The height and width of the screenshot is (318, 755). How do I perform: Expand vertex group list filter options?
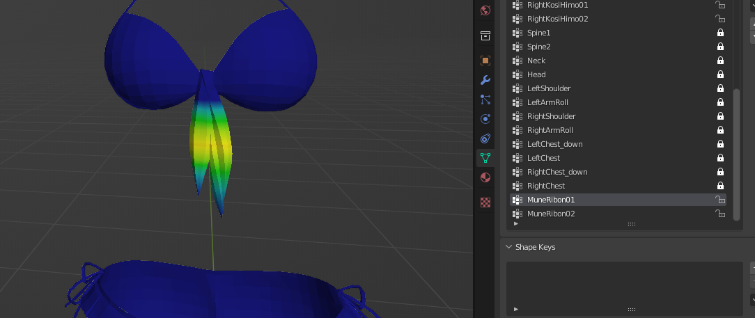click(x=516, y=224)
